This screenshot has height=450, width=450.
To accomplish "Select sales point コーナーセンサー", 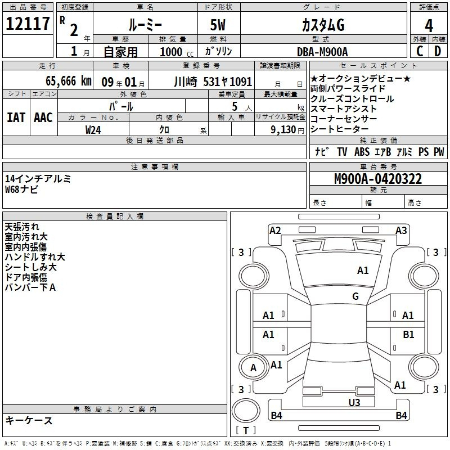I will (x=344, y=119).
